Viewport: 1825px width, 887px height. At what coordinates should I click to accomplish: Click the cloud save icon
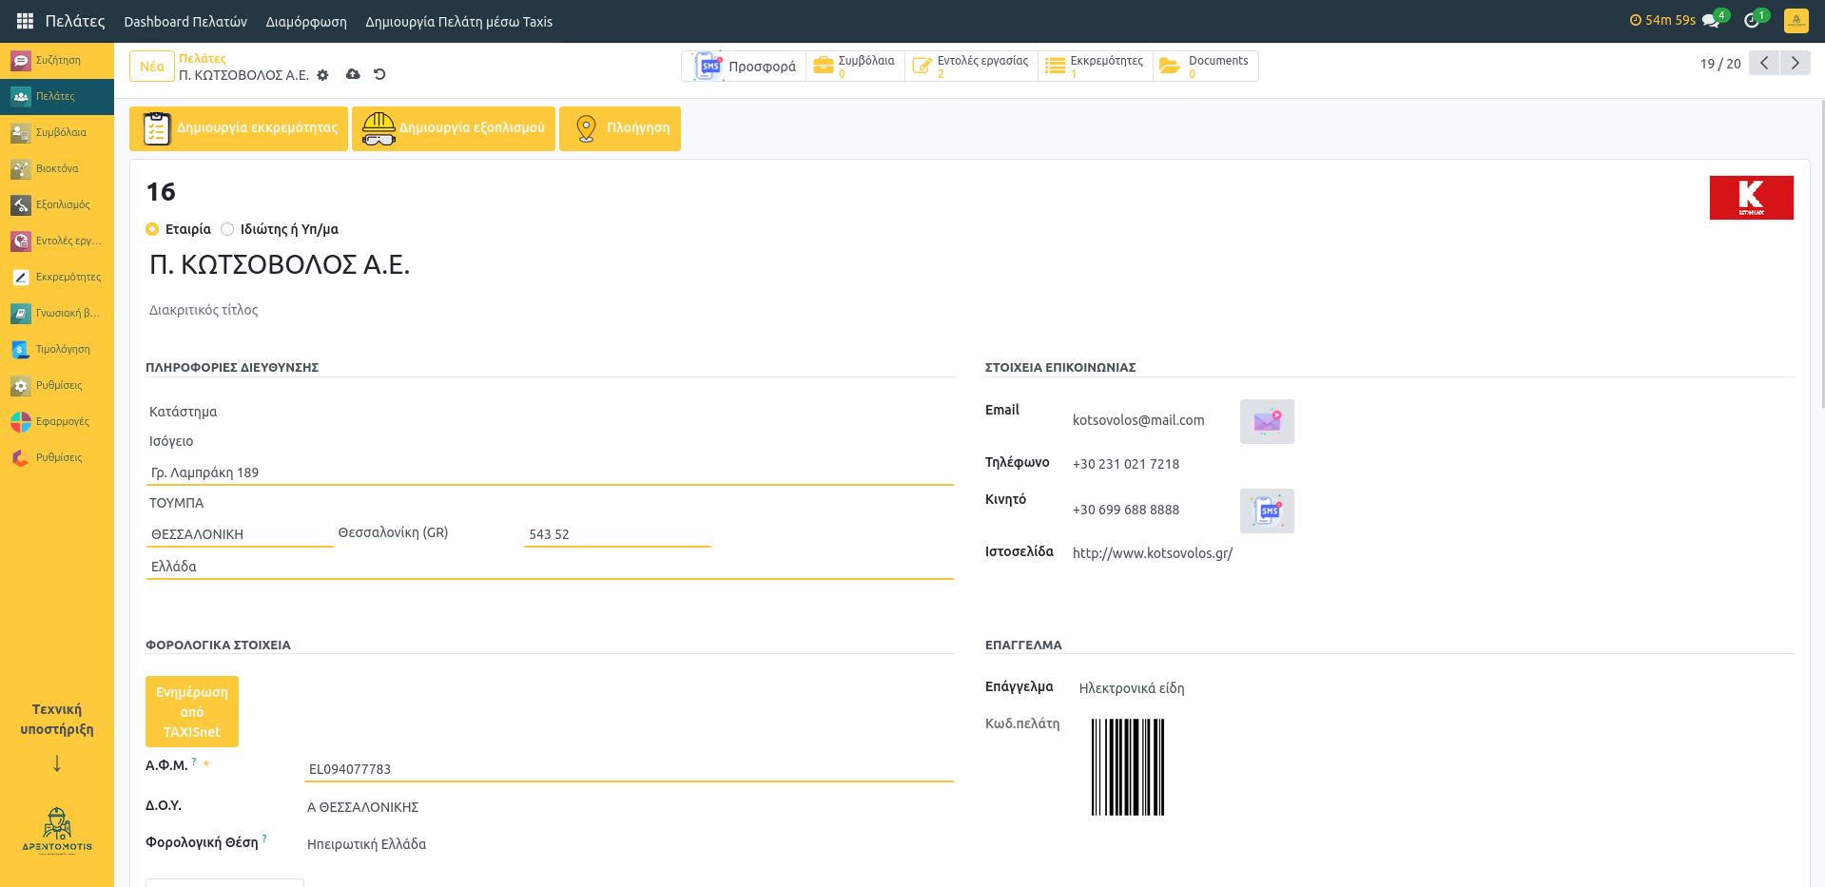click(x=353, y=74)
